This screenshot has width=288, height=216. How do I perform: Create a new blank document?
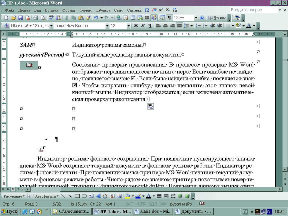6,18
